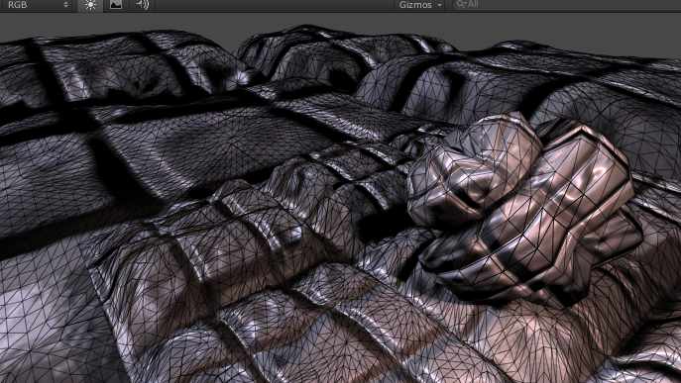Toggle scene audio with the speaker icon
Viewport: 681px width, 383px height.
click(x=142, y=5)
